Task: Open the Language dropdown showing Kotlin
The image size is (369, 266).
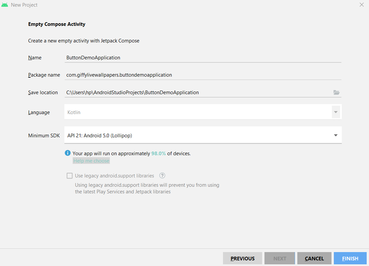Action: coord(203,112)
